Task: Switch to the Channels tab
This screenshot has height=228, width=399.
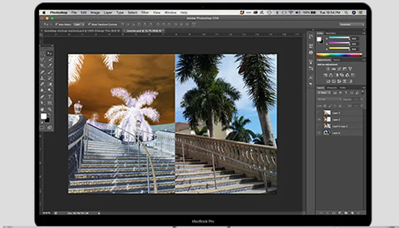Action: click(x=332, y=88)
